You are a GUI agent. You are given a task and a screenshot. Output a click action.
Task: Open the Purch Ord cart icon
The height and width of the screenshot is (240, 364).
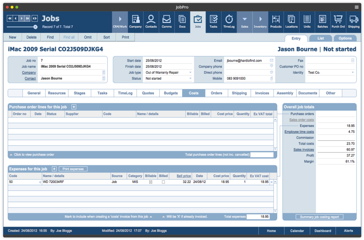[338, 22]
